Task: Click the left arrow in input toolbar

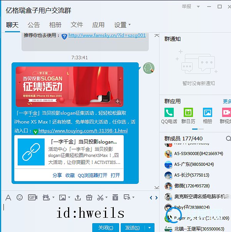Action: [151, 198]
